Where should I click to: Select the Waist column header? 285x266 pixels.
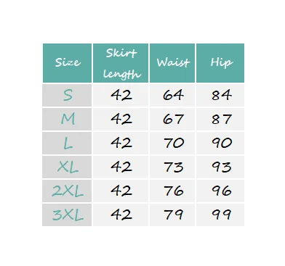(x=172, y=63)
